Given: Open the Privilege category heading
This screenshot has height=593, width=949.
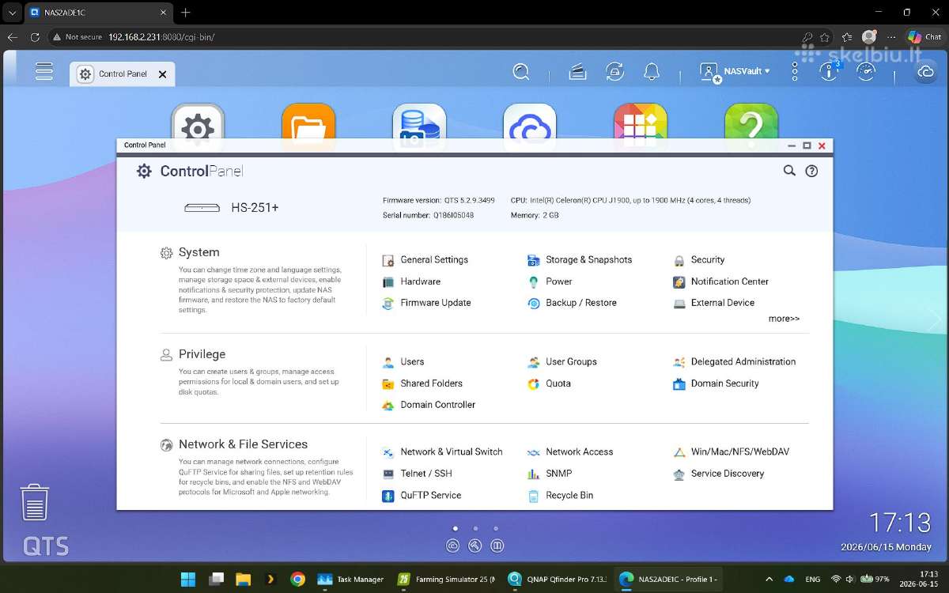Looking at the screenshot, I should point(202,354).
